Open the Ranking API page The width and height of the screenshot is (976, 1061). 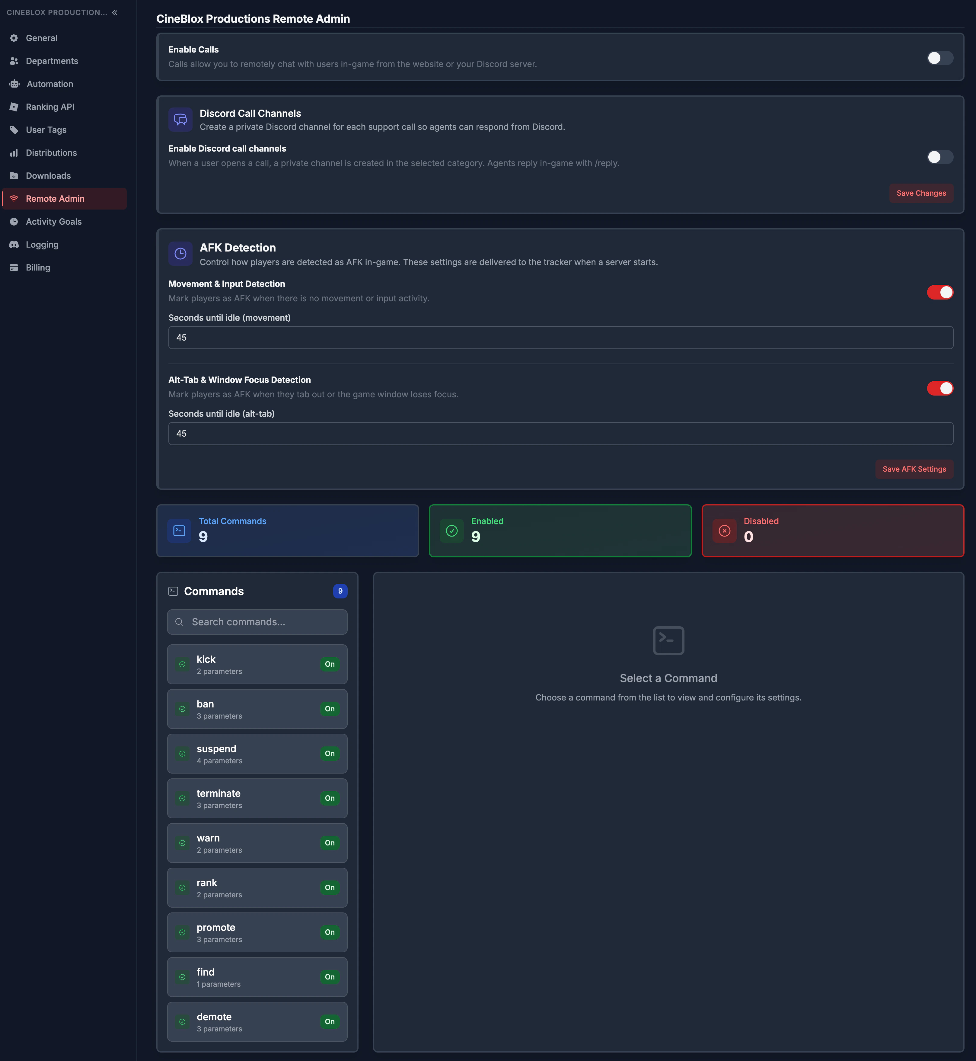pos(65,107)
